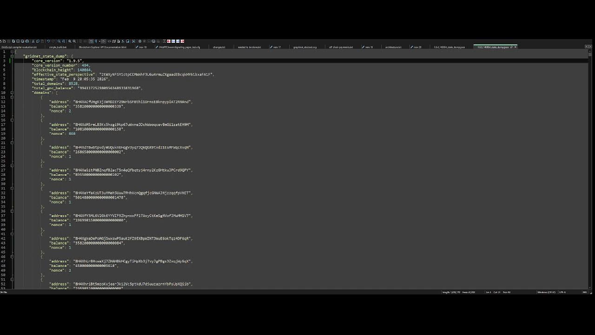The image size is (595, 335).
Task: Click the Print toolbar icon
Action: click(x=27, y=41)
